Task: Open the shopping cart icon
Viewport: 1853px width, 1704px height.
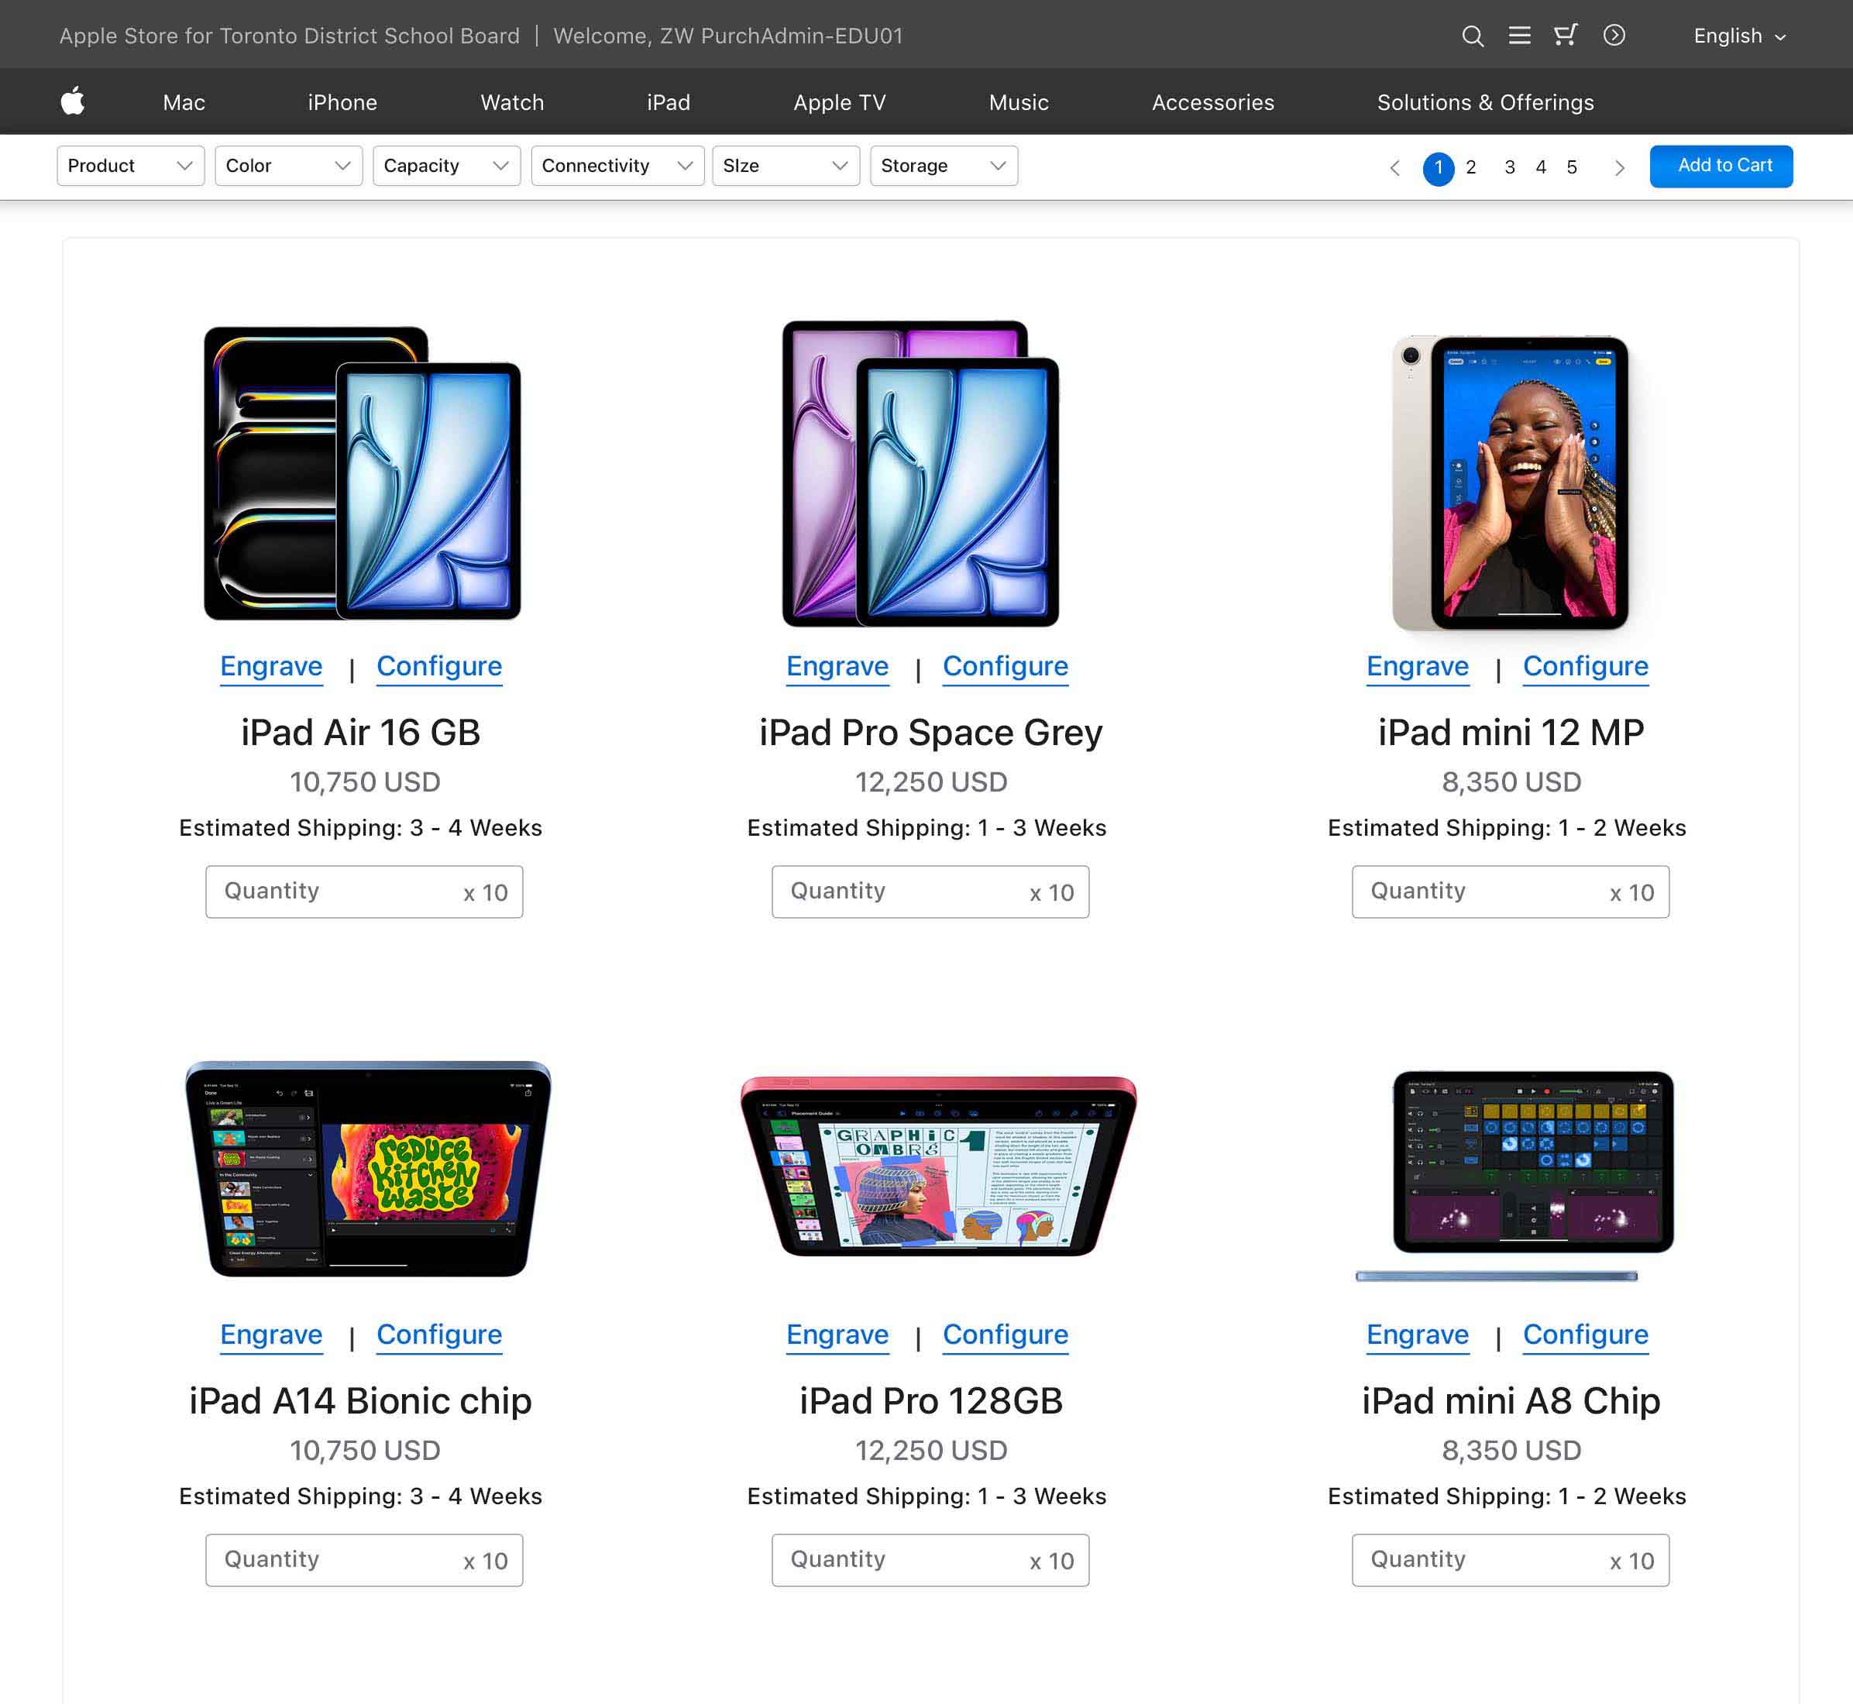Action: 1566,35
